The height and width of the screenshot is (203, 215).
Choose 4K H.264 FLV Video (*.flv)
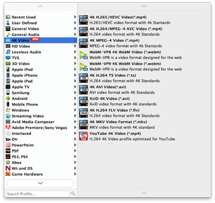(144, 113)
